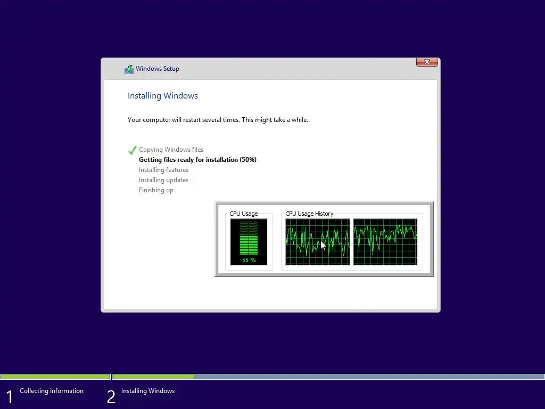
Task: Select the 'Installing updates' step text
Action: 163,180
